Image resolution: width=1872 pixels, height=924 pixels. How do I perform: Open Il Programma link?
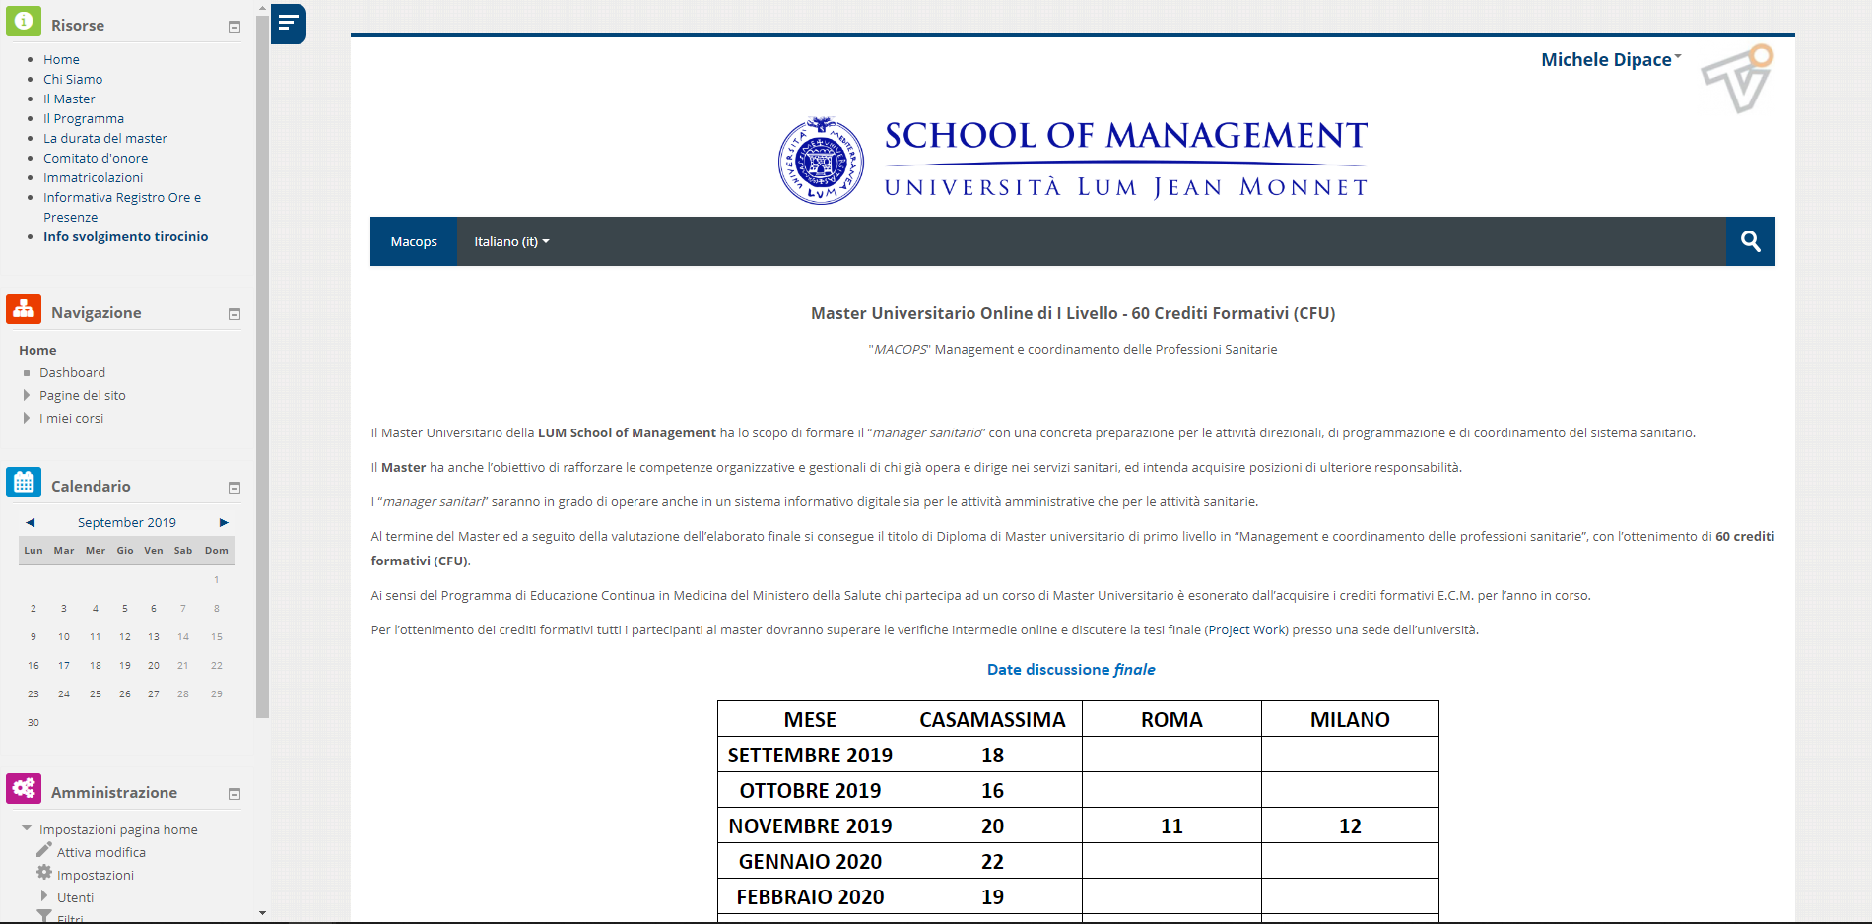pos(84,118)
